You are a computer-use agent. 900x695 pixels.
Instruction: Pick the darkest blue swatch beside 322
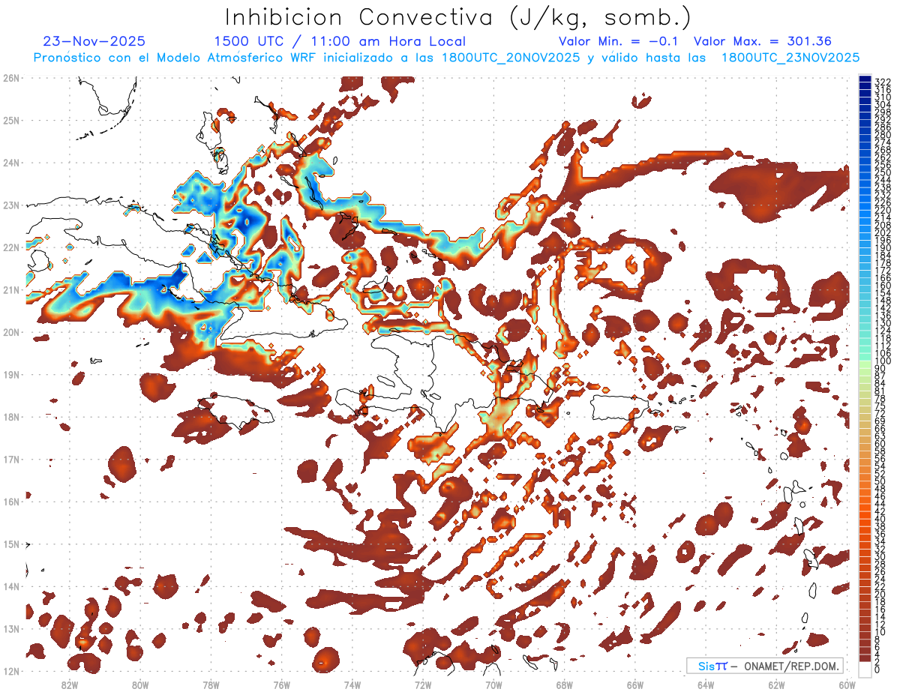(x=865, y=79)
